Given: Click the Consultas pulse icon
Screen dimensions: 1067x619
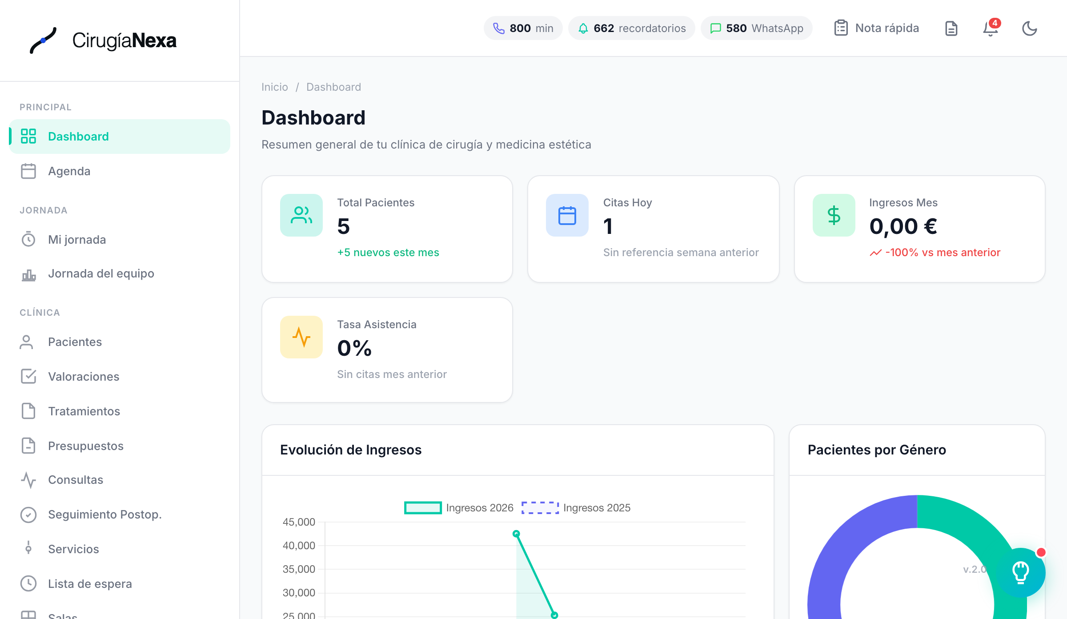Looking at the screenshot, I should [28, 480].
